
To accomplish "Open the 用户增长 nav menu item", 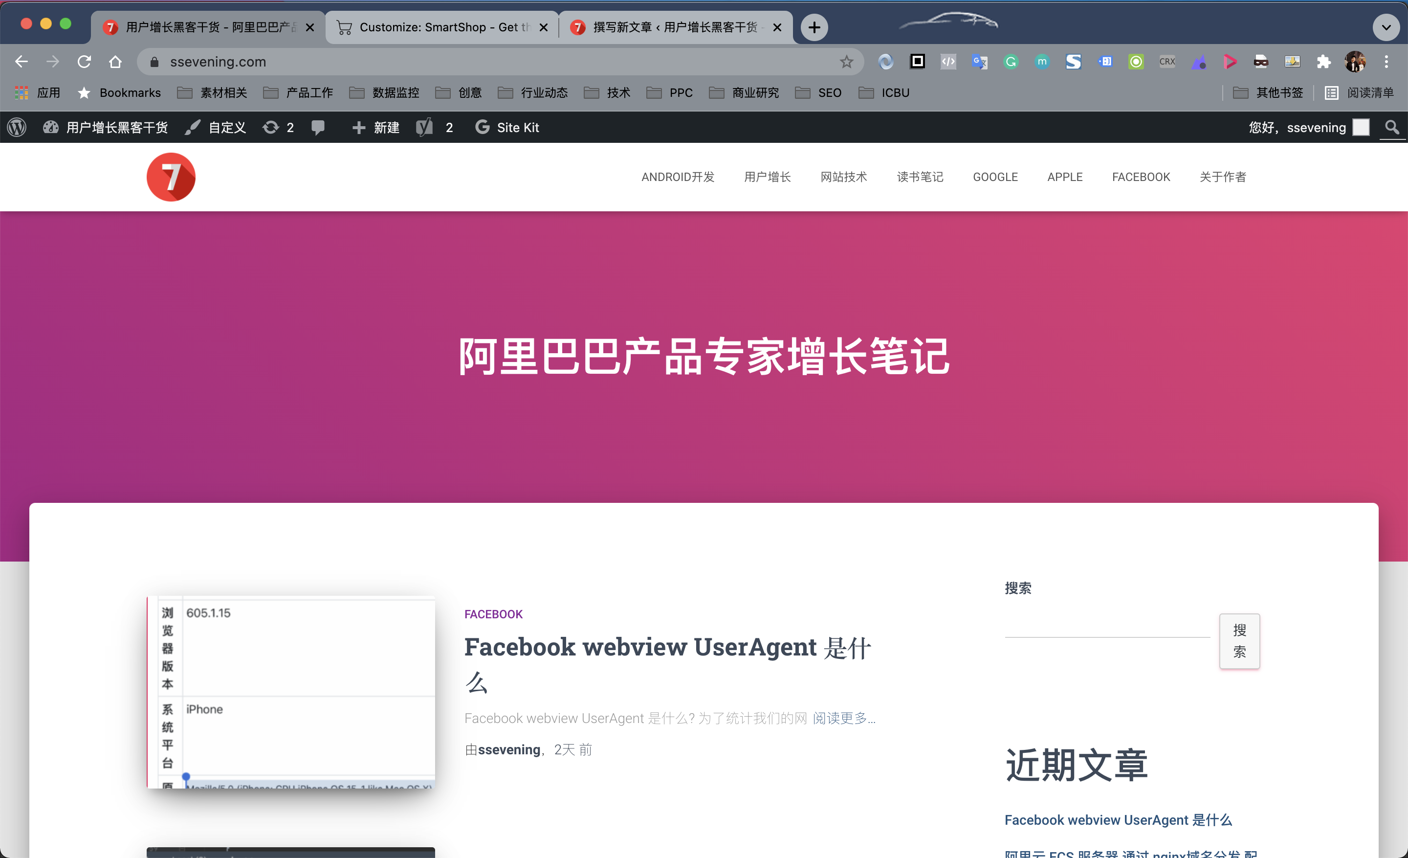I will tap(768, 177).
